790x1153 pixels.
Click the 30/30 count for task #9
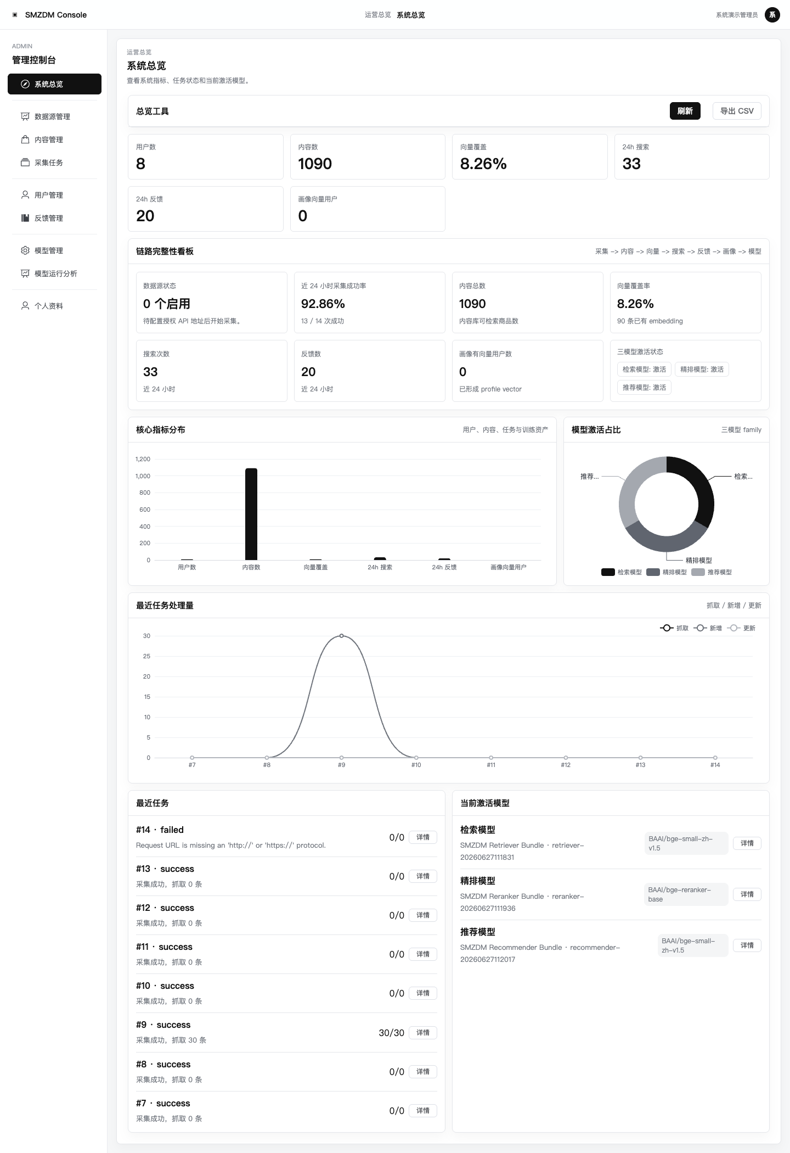391,1033
